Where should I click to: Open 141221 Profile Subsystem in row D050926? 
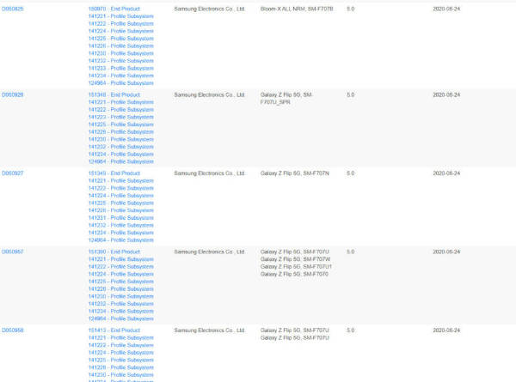pyautogui.click(x=120, y=102)
